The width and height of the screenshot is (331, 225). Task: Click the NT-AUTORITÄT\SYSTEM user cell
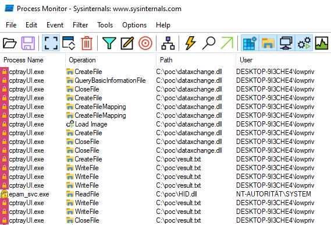pos(273,194)
